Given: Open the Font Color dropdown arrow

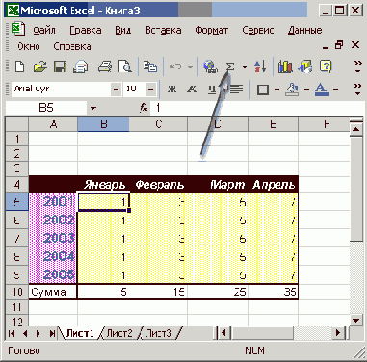Looking at the screenshot, I should click(335, 90).
